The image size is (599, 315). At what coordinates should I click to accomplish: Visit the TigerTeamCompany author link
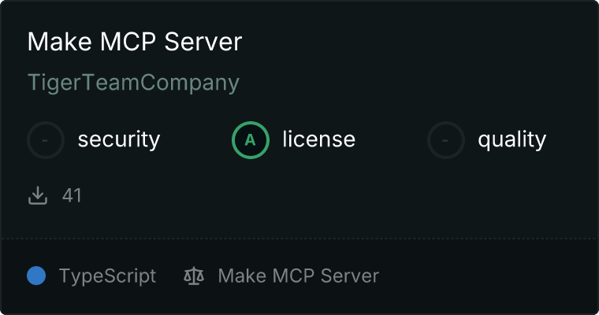click(x=133, y=83)
